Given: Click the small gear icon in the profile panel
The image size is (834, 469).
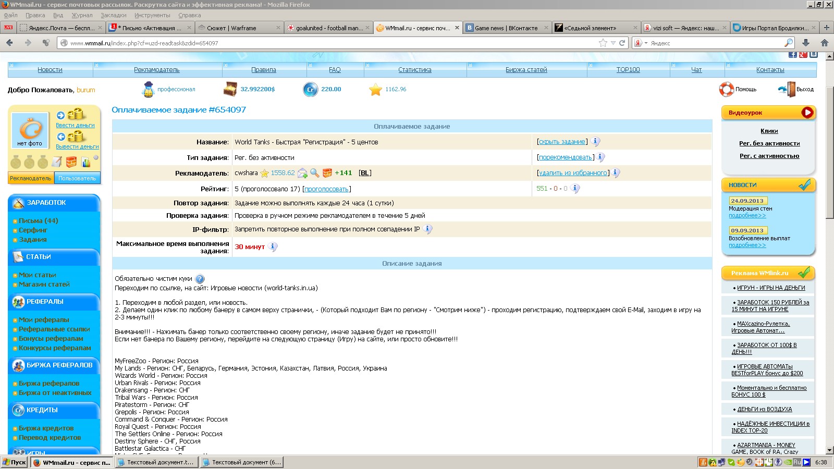Looking at the screenshot, I should (96, 158).
